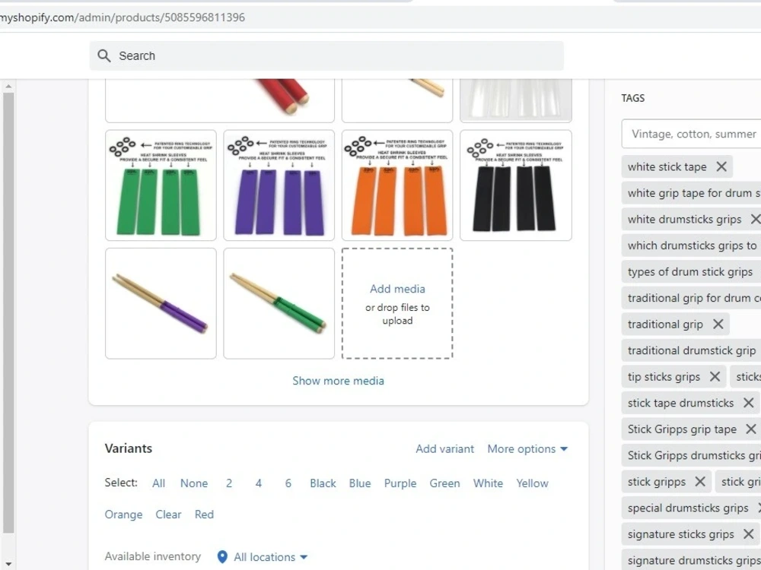Select Yellow variants
The image size is (761, 570).
pos(532,483)
